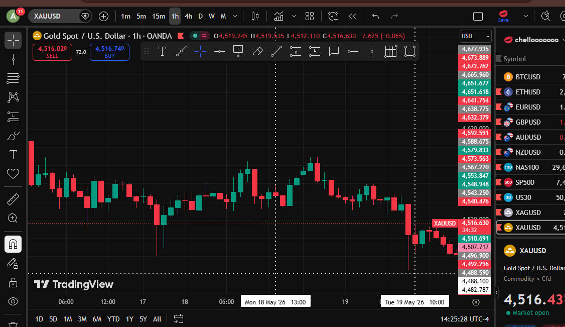Open the heart icons menu

pyautogui.click(x=13, y=174)
